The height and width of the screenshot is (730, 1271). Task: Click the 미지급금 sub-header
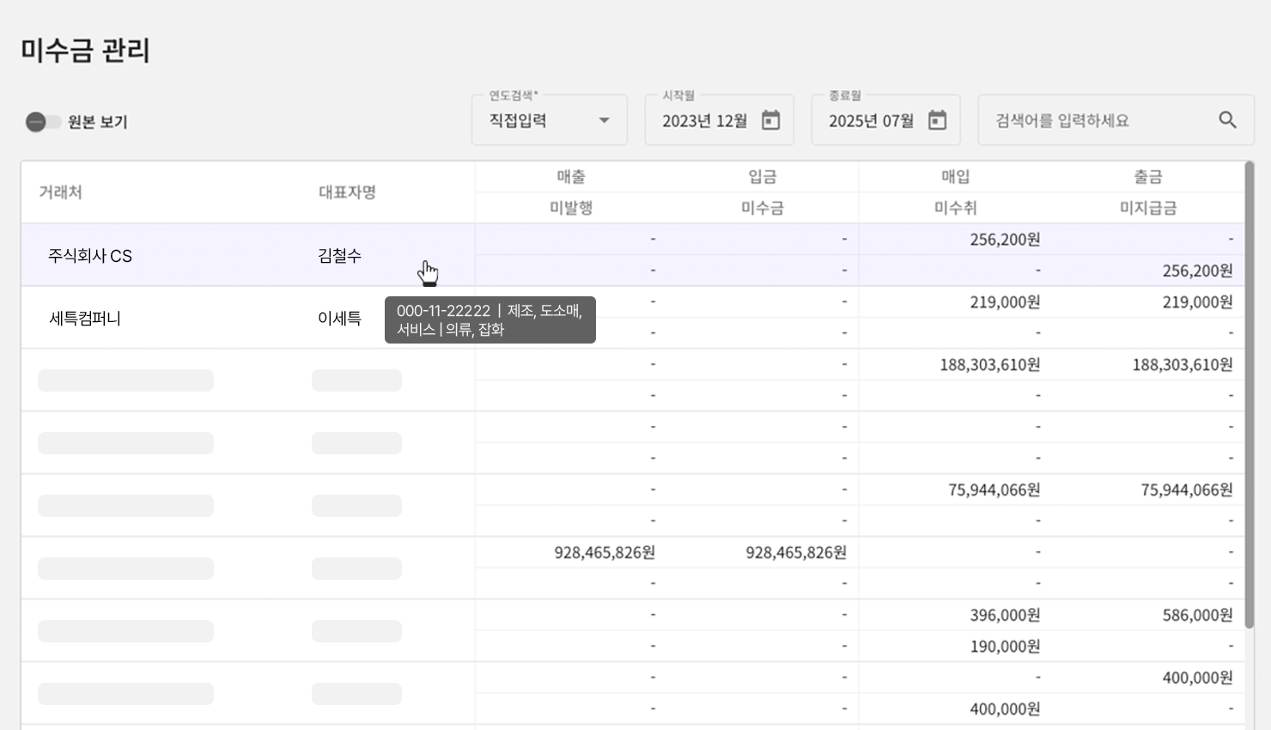1148,208
